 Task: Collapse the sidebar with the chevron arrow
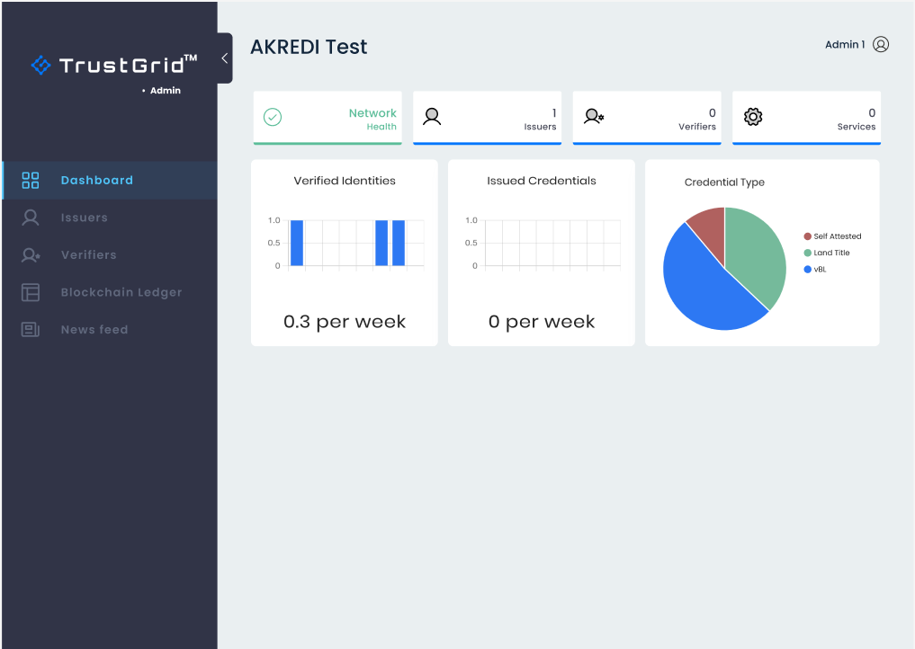coord(224,58)
